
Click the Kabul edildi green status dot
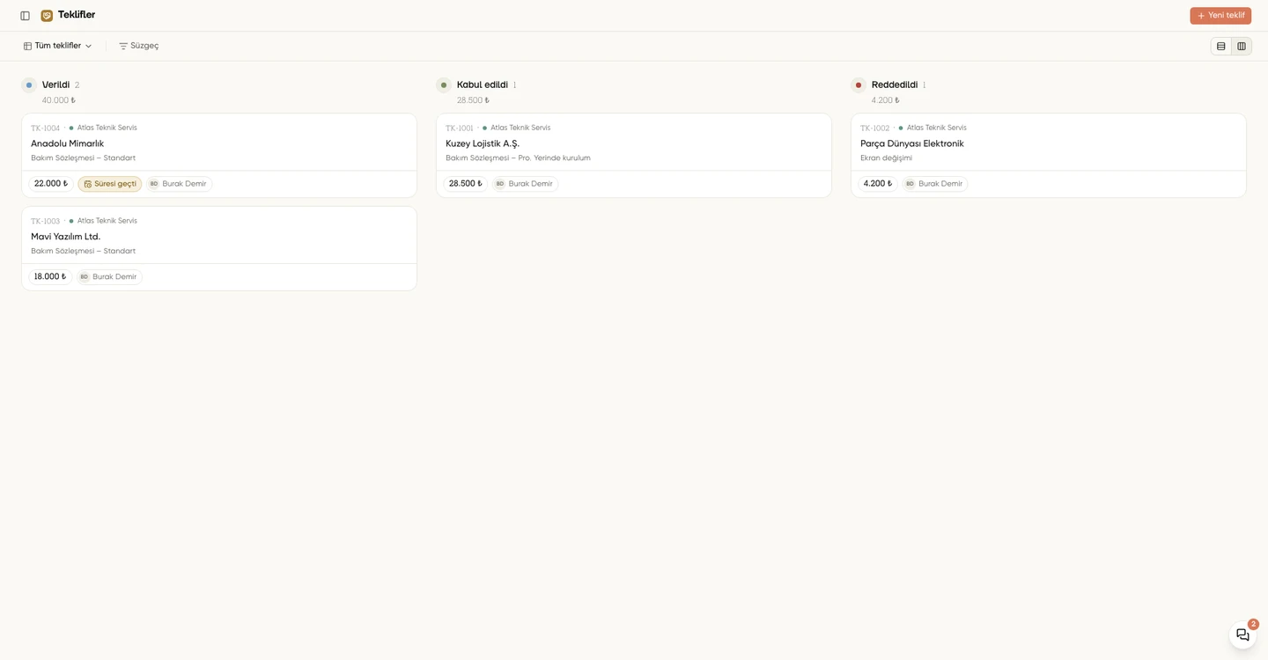pos(444,85)
